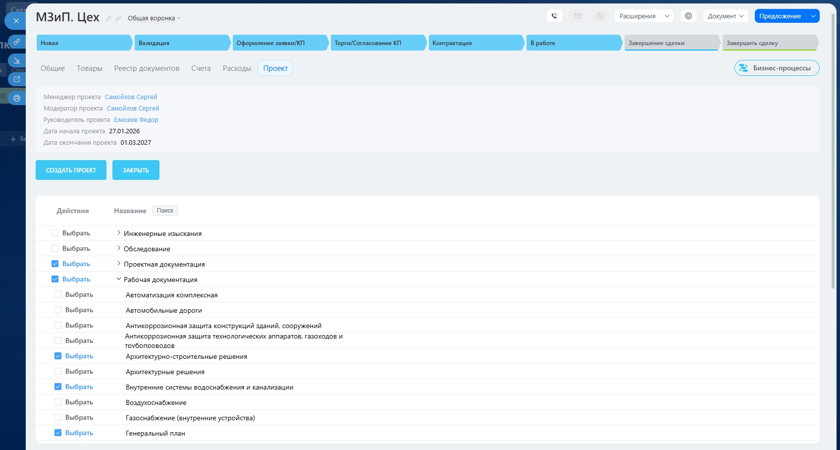Enable the Воздухоснабжение checkbox
This screenshot has width=840, height=450.
point(58,402)
